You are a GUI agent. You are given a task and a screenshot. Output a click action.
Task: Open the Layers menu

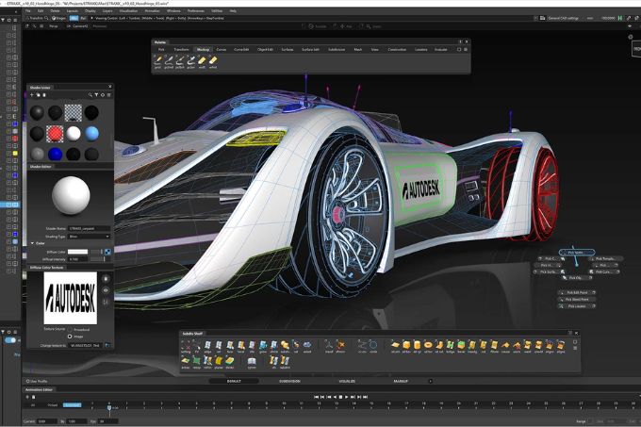tap(107, 11)
